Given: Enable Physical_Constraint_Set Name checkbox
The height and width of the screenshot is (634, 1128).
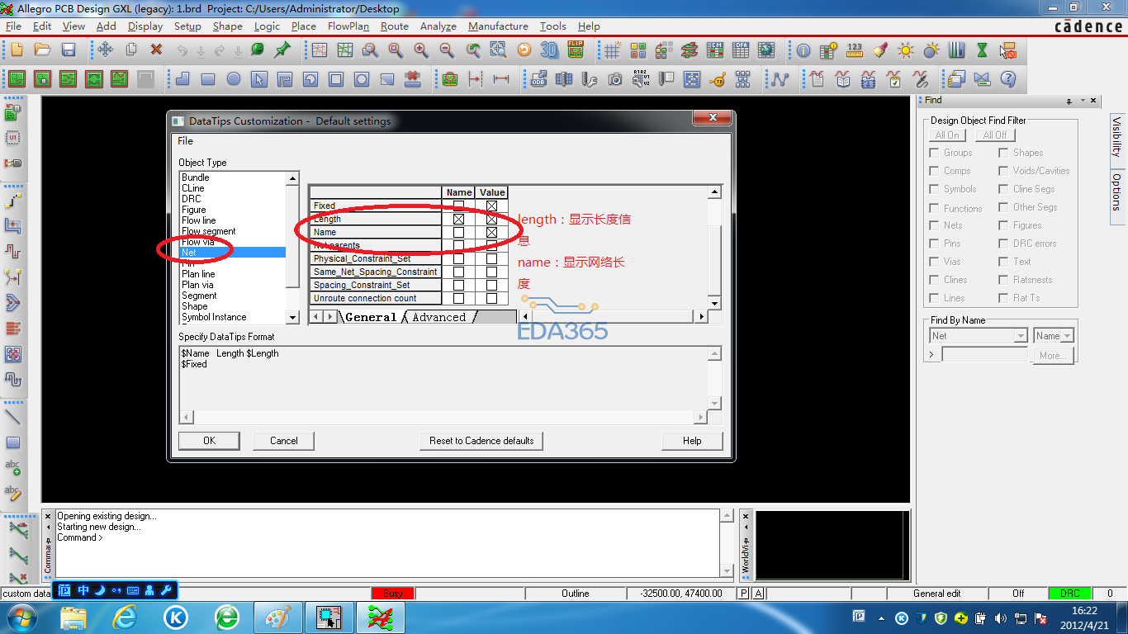Looking at the screenshot, I should click(x=459, y=259).
